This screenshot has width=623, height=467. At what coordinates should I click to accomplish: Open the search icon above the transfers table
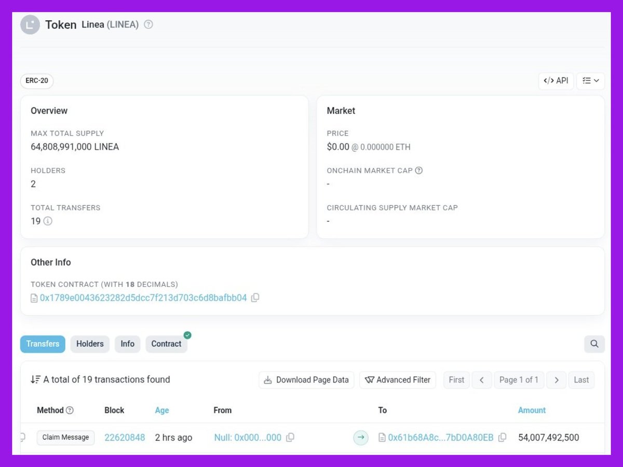tap(594, 344)
